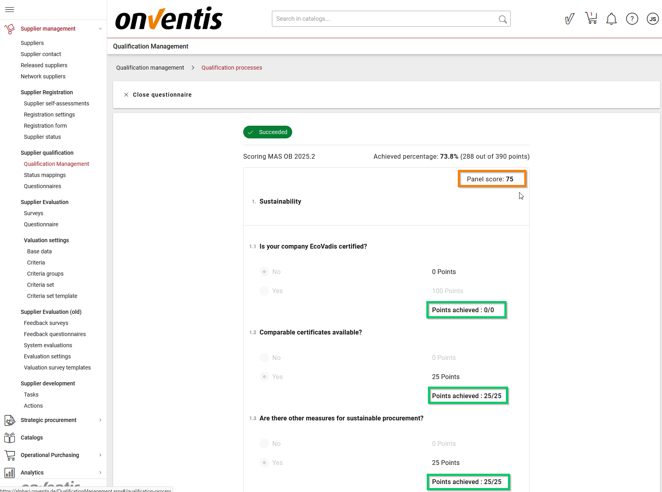Open Status mappings in the sidebar

(45, 175)
